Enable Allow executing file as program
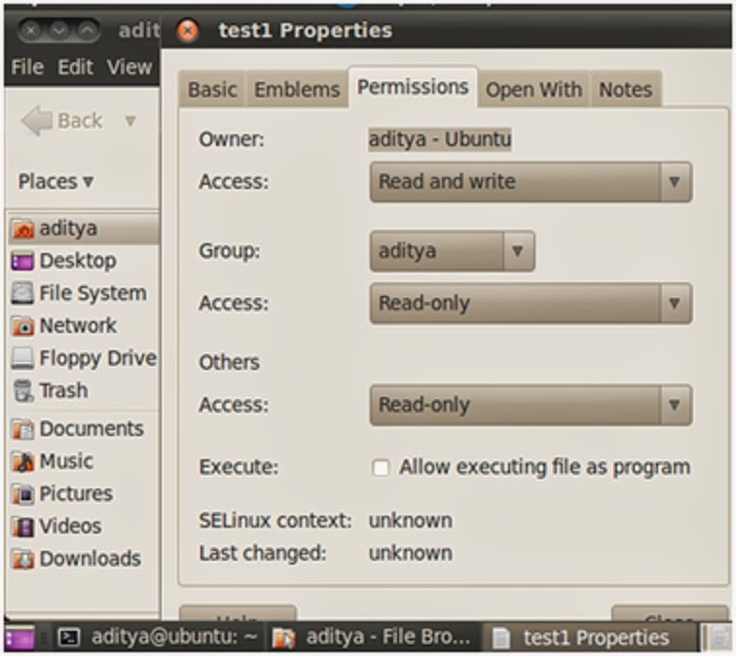Image resolution: width=736 pixels, height=656 pixels. [x=381, y=468]
